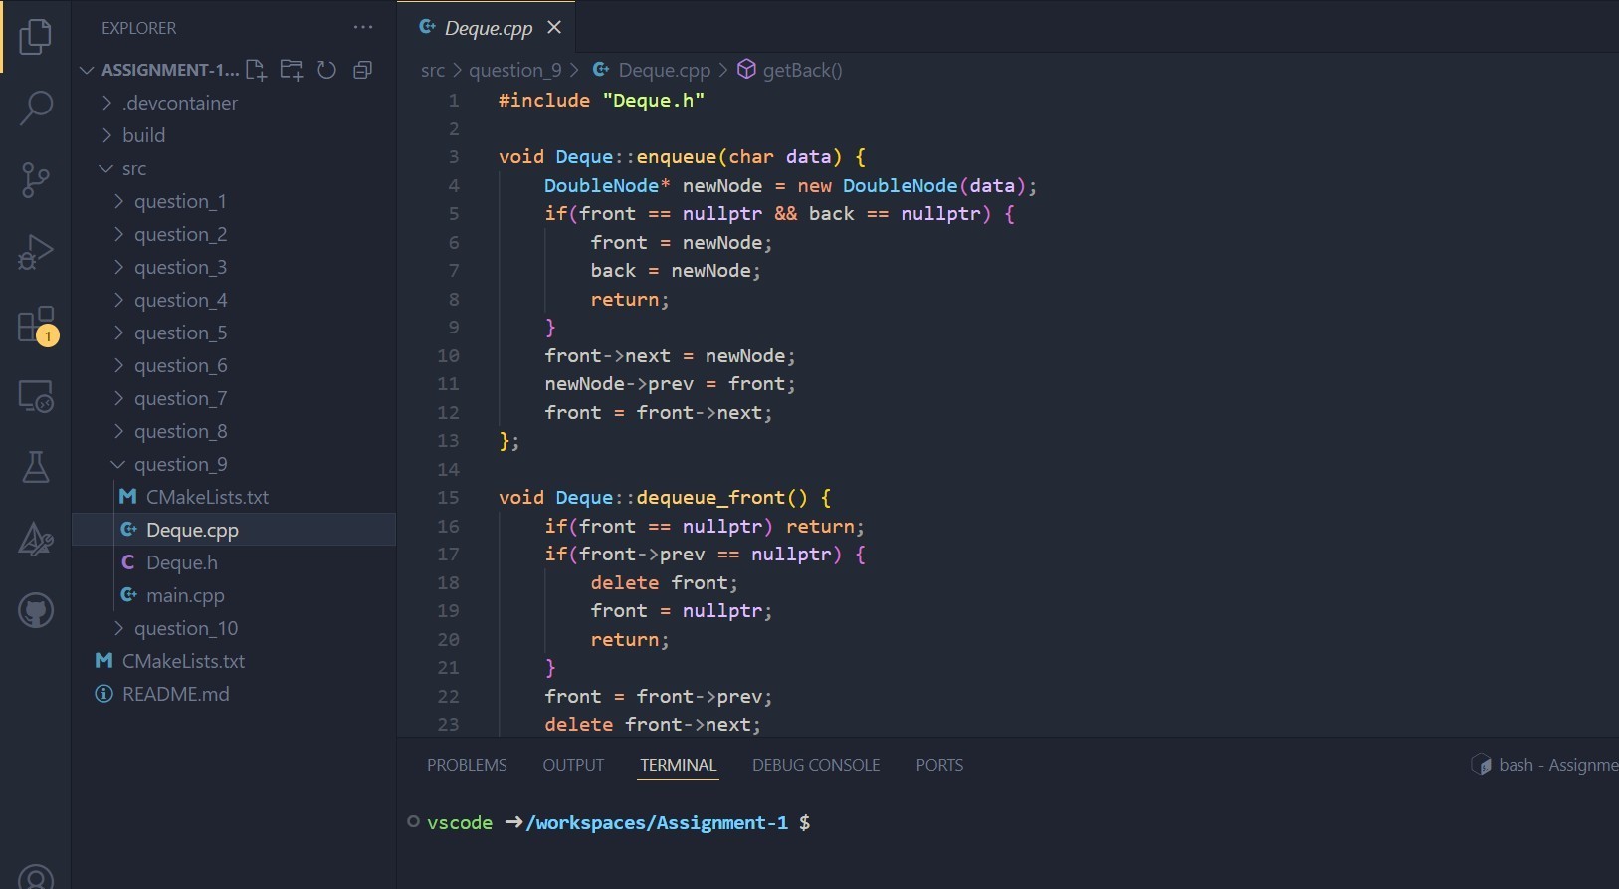Open the Testing beaker icon
Screen dimensions: 1619x889
[36, 467]
